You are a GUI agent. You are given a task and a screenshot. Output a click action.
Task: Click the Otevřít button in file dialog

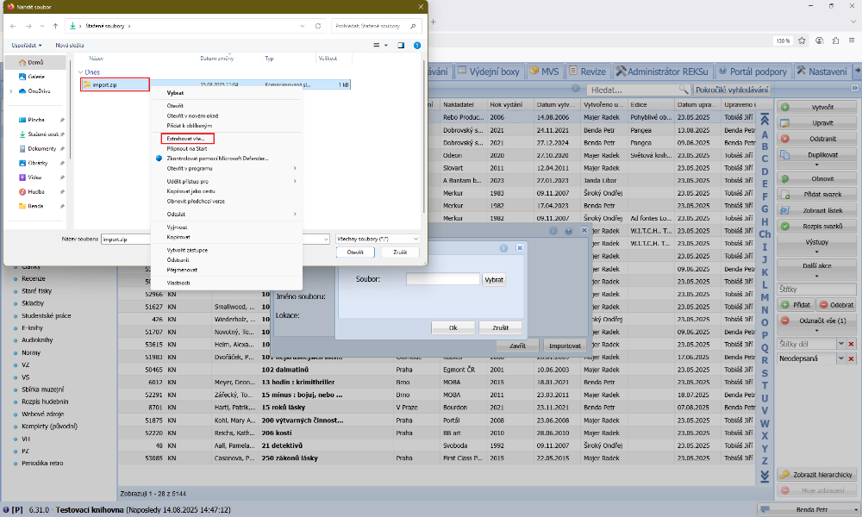[356, 252]
